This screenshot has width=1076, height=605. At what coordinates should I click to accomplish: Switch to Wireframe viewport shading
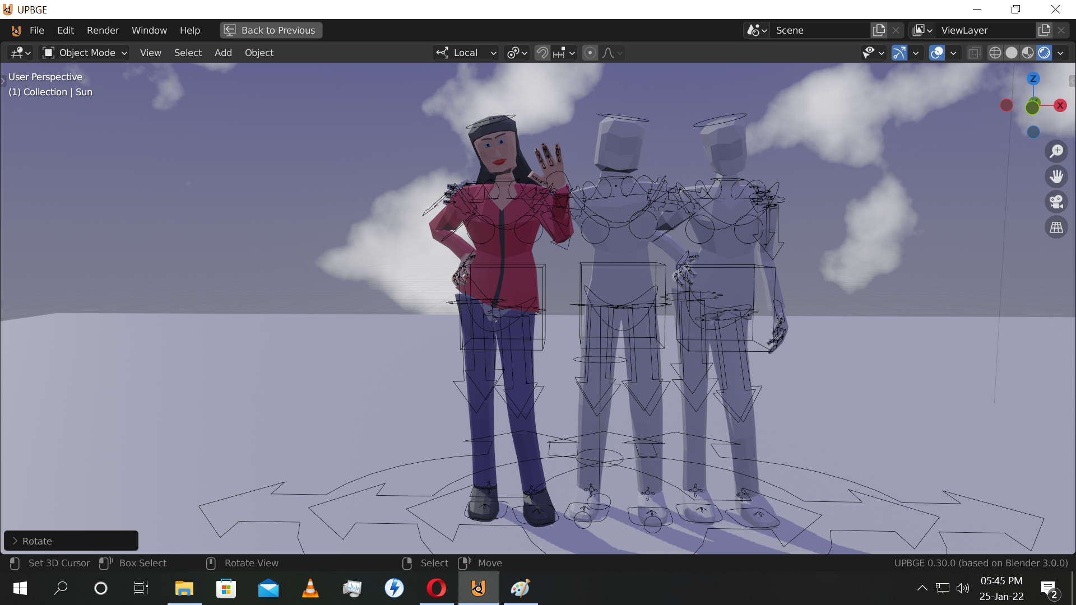point(996,53)
